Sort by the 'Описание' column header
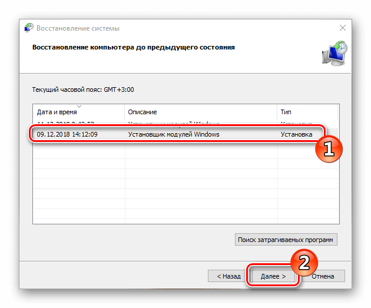 click(201, 112)
